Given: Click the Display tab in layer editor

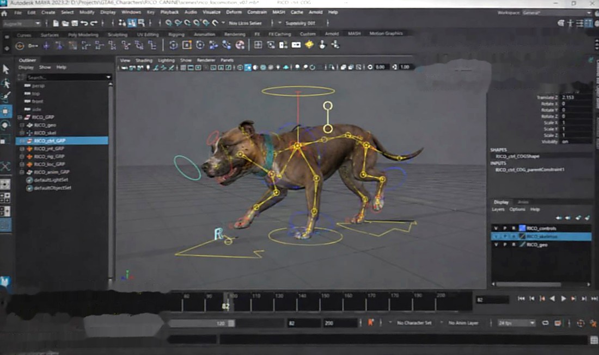Looking at the screenshot, I should tap(501, 202).
